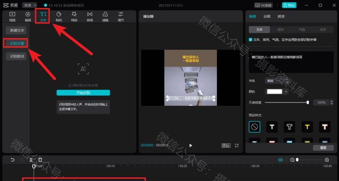
Task: Open the 音频 (Audio) tab
Action: click(x=28, y=17)
